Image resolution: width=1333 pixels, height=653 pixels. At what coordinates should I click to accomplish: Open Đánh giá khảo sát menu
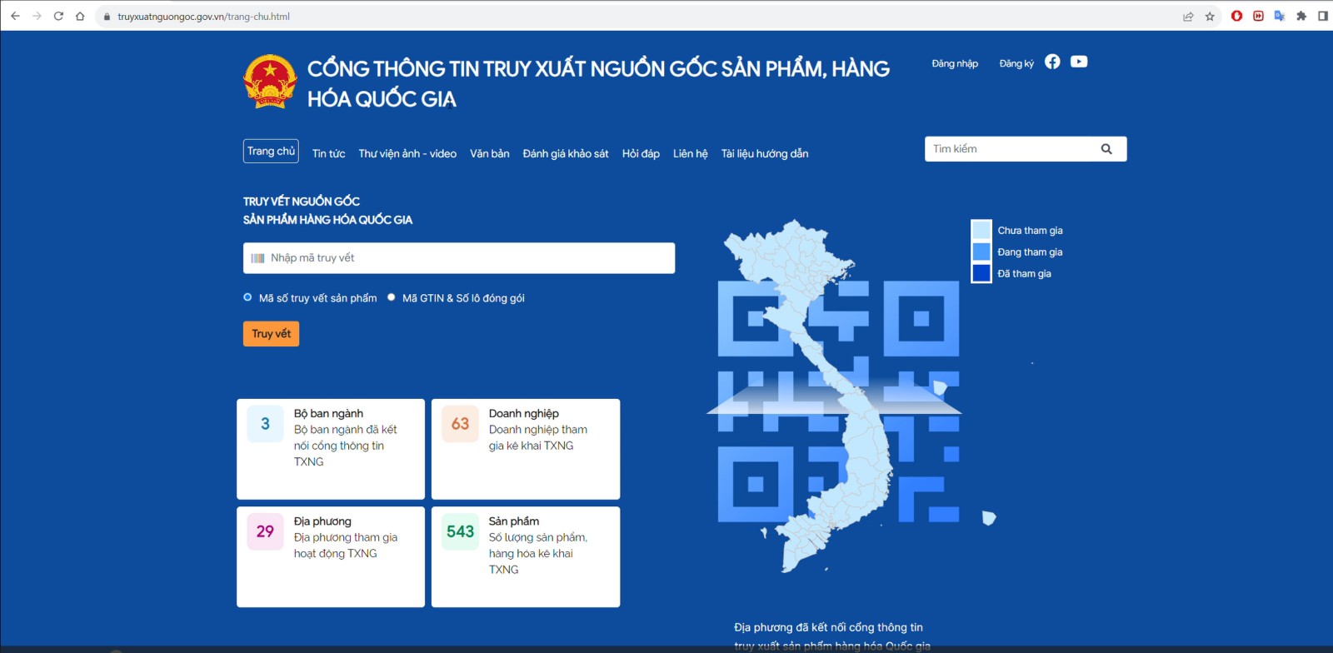pos(566,153)
